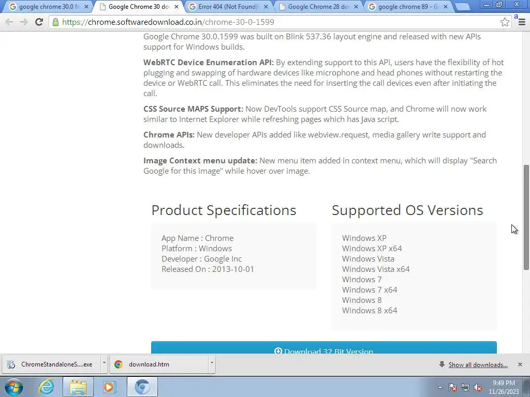Click the "Developer : Google Inc" text

click(x=201, y=259)
